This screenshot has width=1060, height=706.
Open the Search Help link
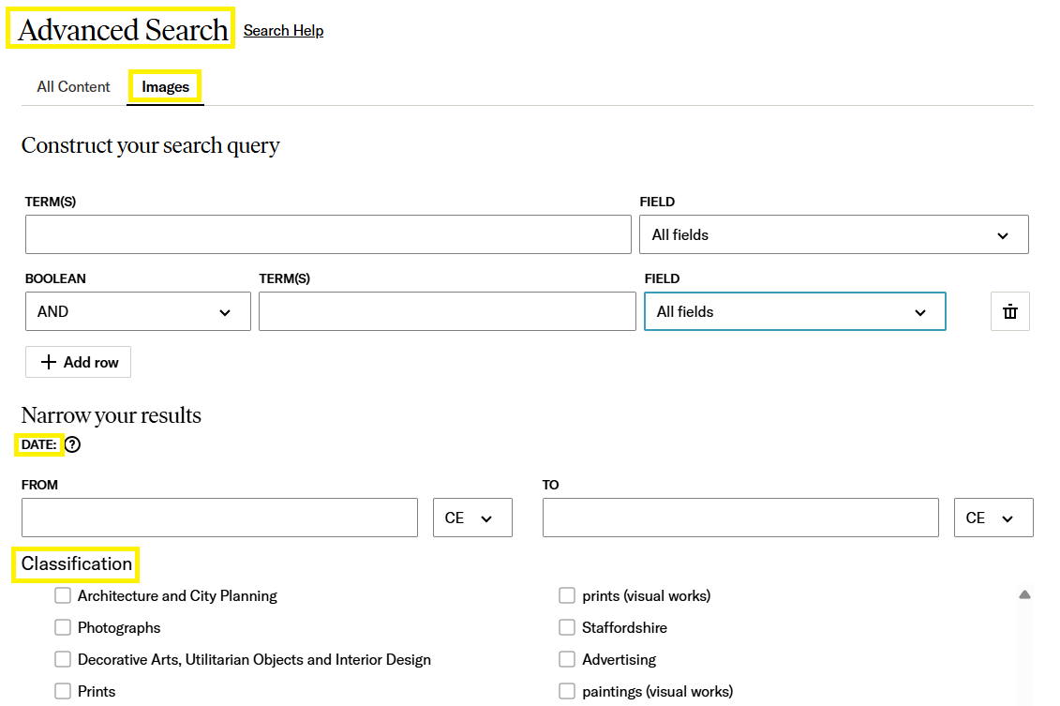point(283,31)
